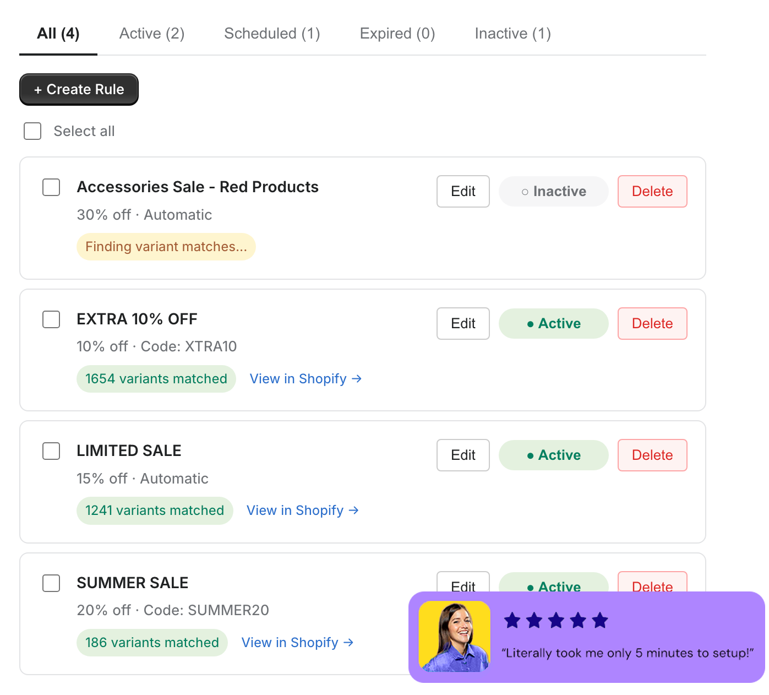Toggle the Inactive status of Accessories Sale

coord(553,192)
